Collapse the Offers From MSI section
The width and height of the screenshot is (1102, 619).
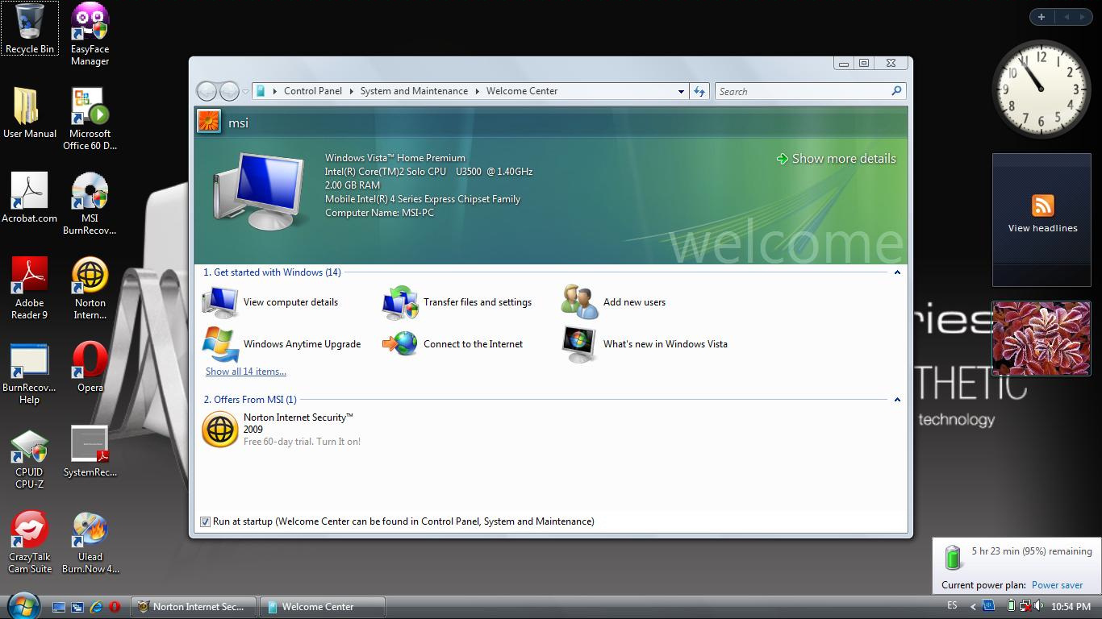pos(896,400)
